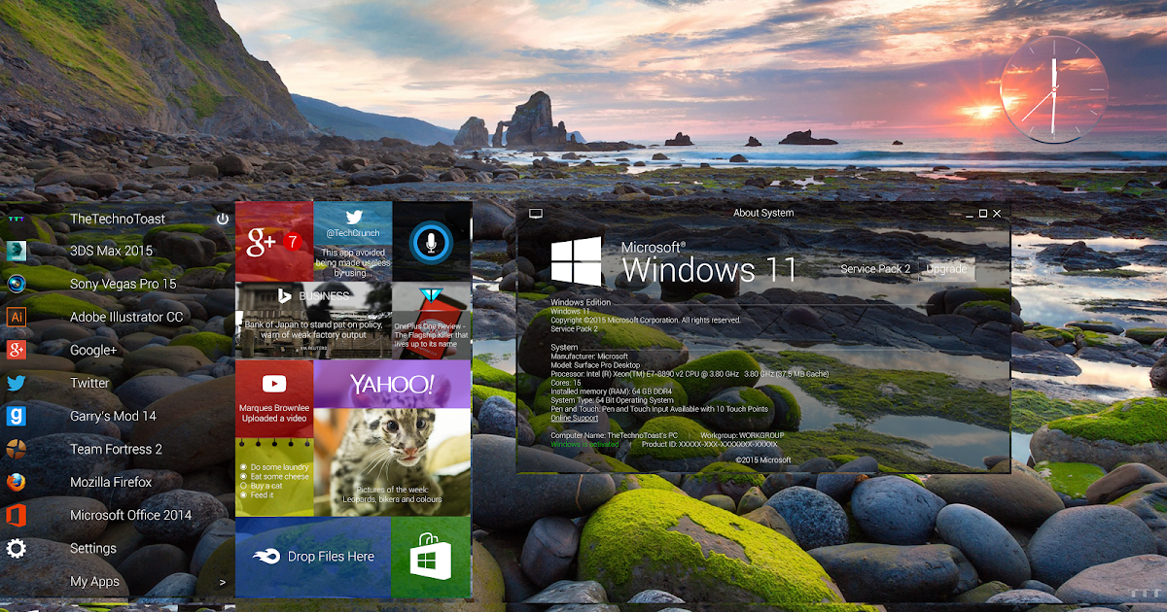Open the Yahoo! header tile
Screen dimensions: 1167x612
coord(392,384)
